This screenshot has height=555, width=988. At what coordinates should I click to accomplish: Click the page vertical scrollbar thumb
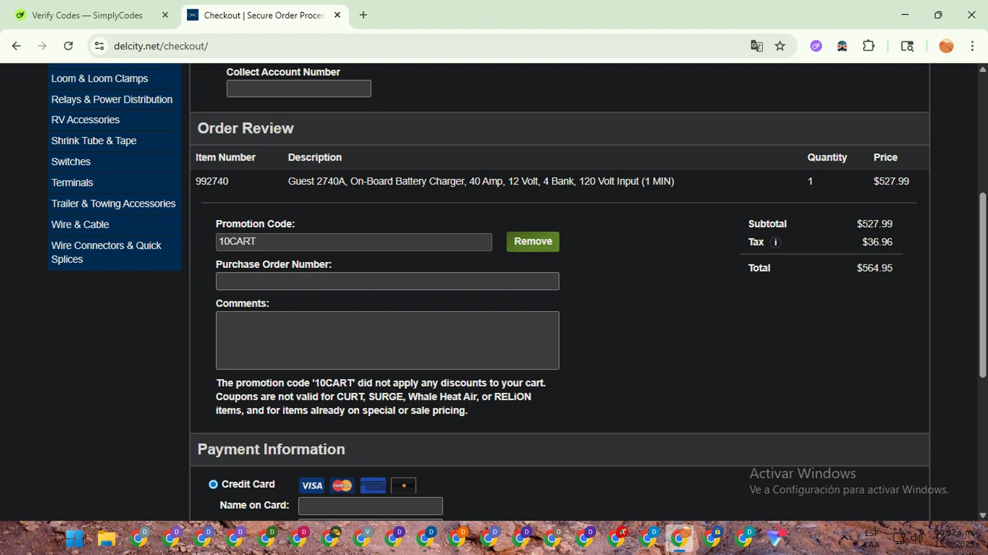tap(983, 285)
